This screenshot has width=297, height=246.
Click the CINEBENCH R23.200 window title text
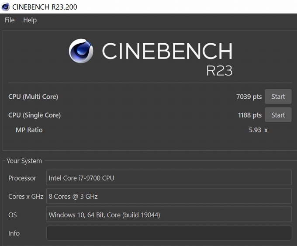click(45, 7)
